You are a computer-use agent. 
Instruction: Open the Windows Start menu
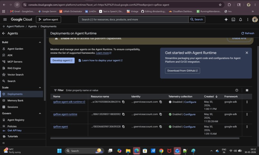(59, 151)
